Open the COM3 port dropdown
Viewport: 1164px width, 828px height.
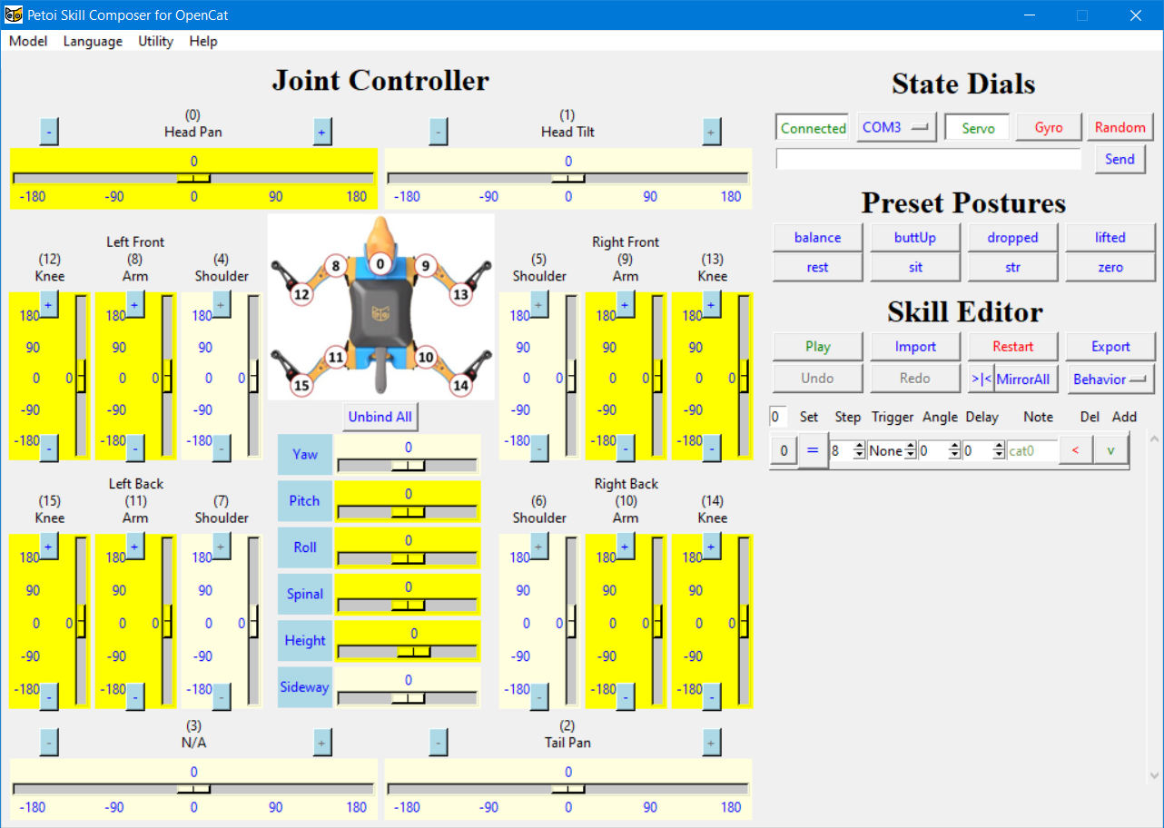pos(897,128)
